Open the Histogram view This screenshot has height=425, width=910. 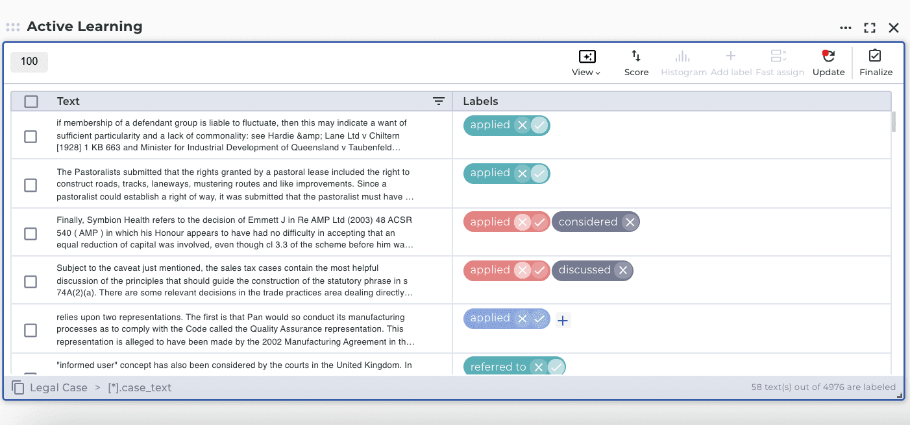683,62
